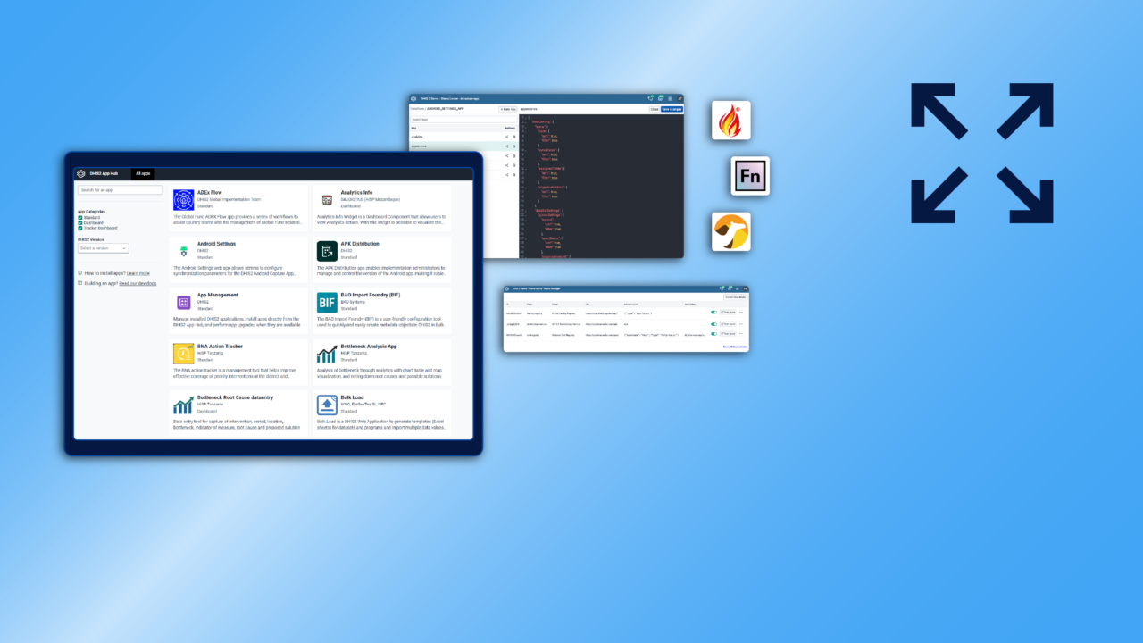Select the Android Settings app icon
The height and width of the screenshot is (643, 1143).
click(x=183, y=252)
